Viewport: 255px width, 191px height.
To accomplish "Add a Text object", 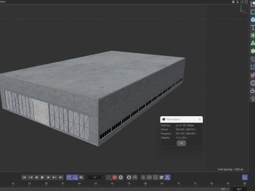I will [253, 28].
